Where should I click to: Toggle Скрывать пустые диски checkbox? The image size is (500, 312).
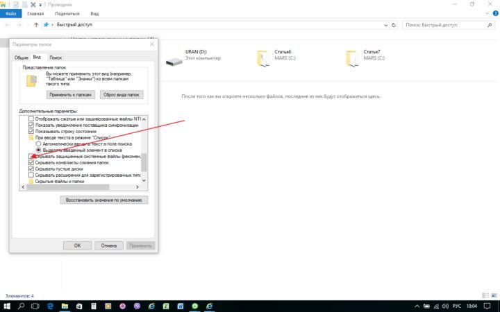(31, 168)
